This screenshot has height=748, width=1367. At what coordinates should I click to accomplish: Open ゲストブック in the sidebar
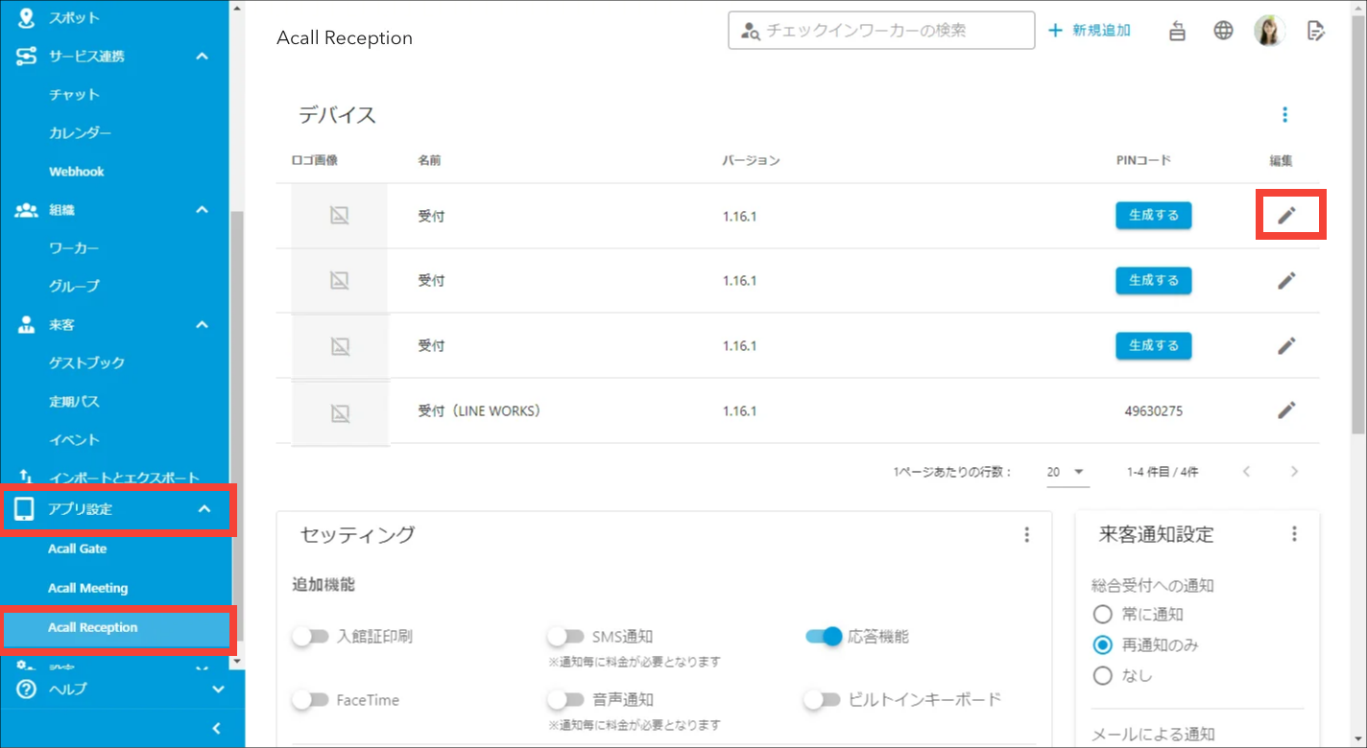(86, 363)
